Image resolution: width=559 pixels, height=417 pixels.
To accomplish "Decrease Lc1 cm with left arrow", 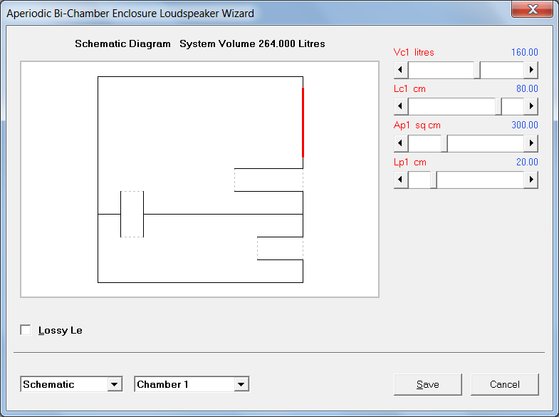I will [401, 106].
